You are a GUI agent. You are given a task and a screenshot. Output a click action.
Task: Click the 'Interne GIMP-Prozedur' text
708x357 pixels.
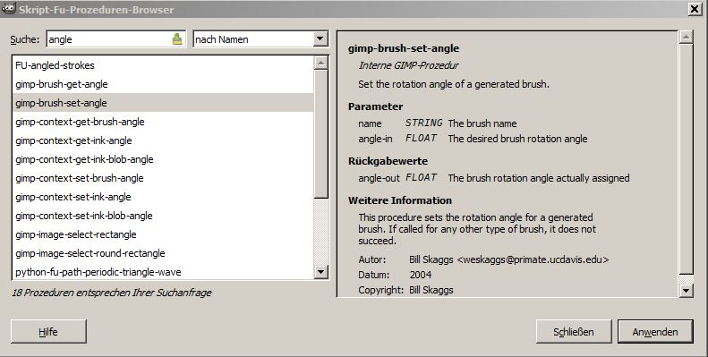409,65
